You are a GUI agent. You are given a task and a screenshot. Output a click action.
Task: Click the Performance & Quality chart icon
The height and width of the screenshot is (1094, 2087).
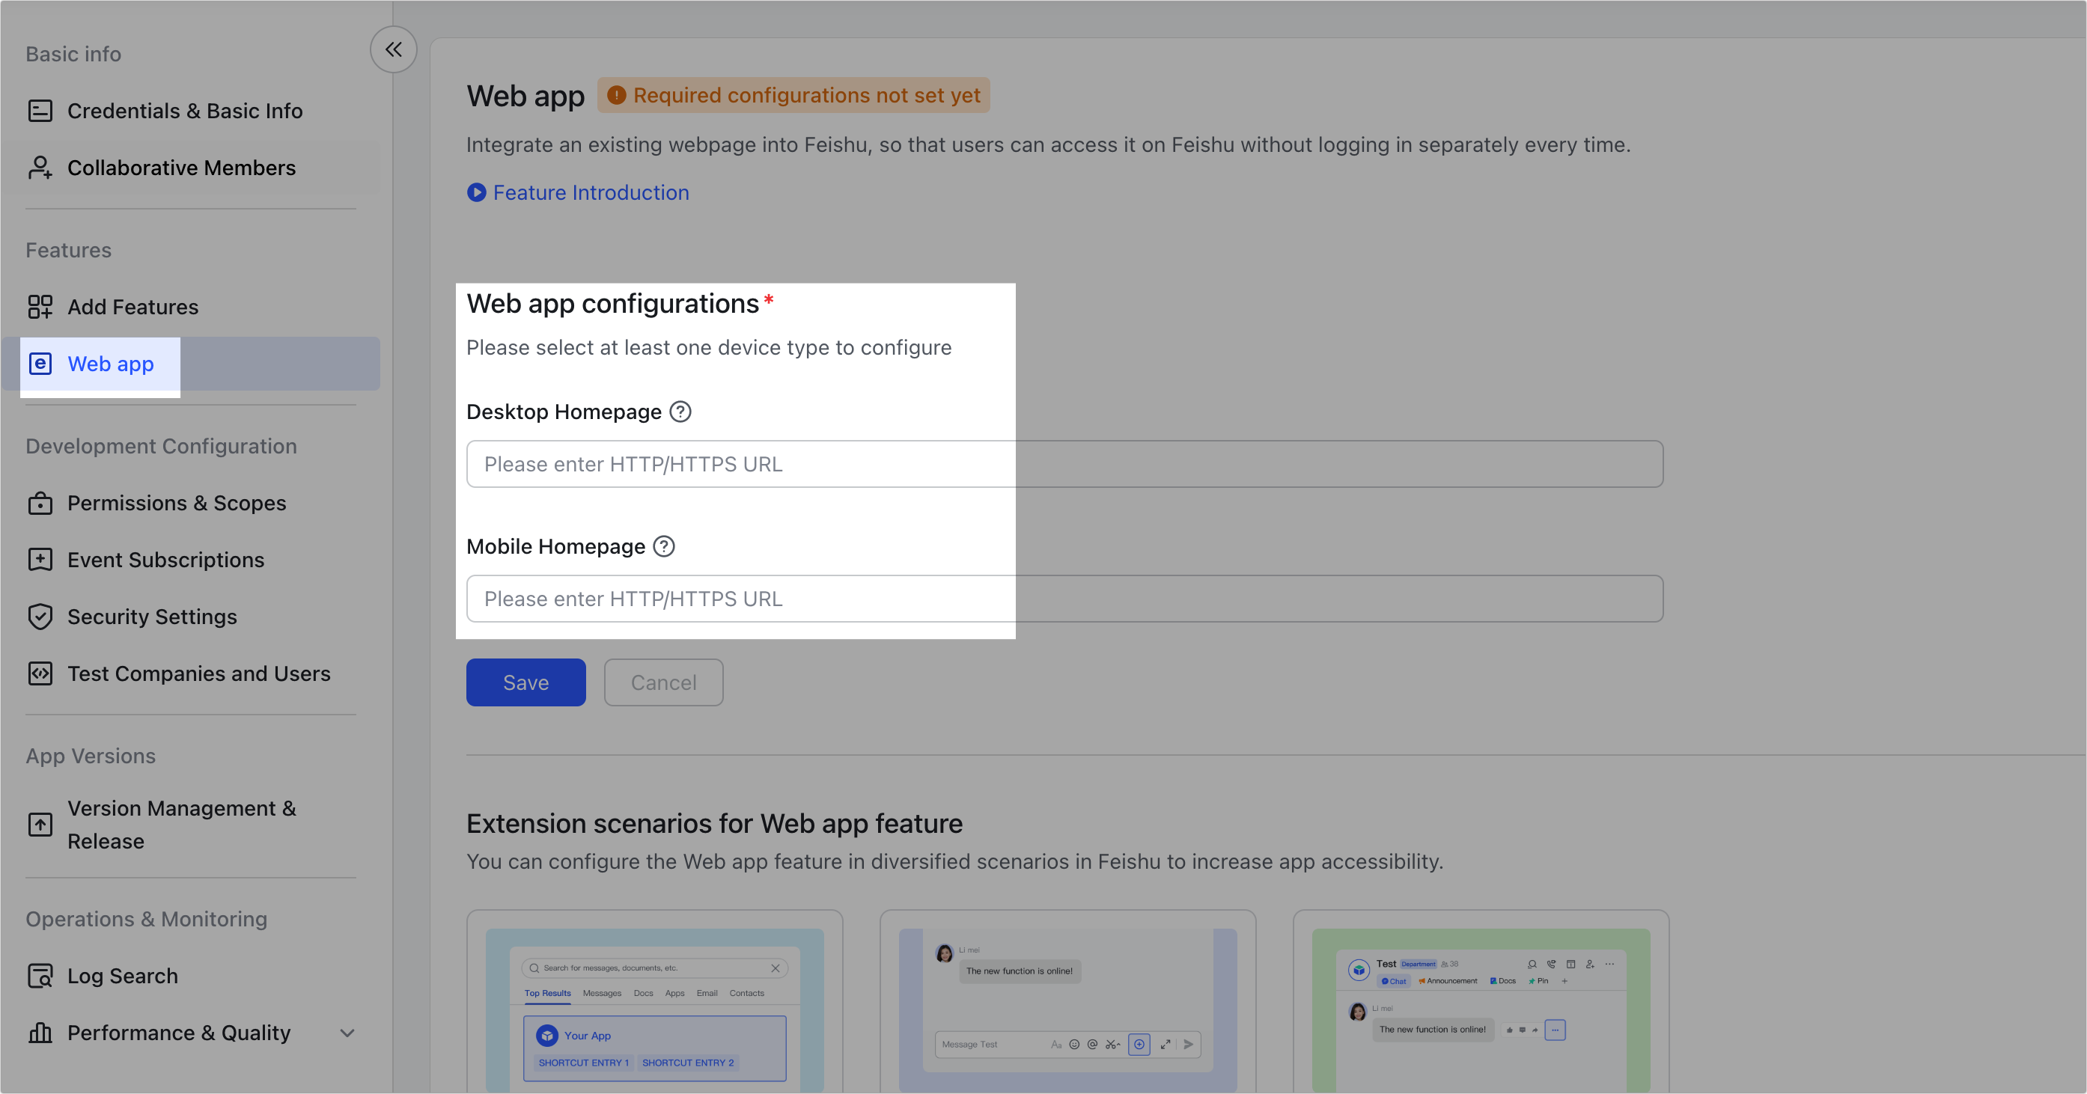point(40,1033)
